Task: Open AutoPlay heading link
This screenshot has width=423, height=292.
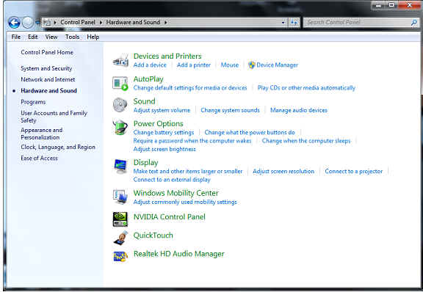Action: (148, 79)
